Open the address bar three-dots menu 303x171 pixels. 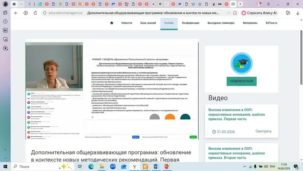pyautogui.click(x=229, y=13)
